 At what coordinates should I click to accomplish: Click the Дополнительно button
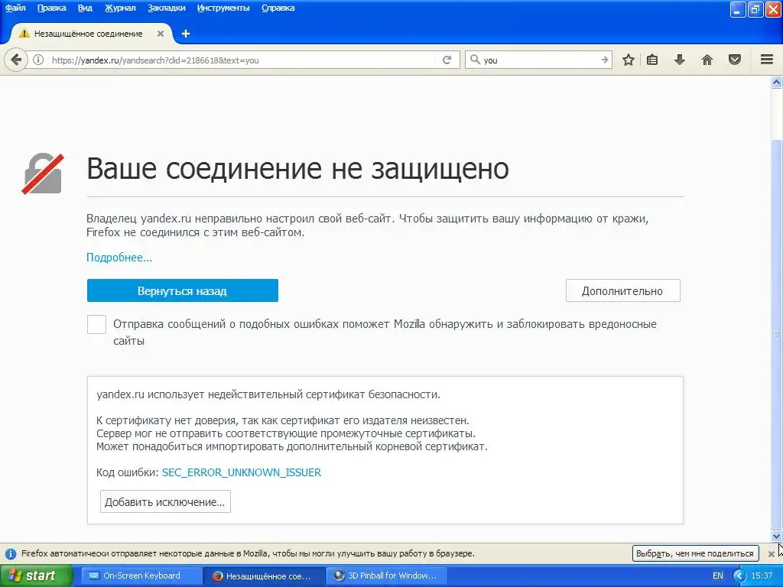[x=622, y=290]
